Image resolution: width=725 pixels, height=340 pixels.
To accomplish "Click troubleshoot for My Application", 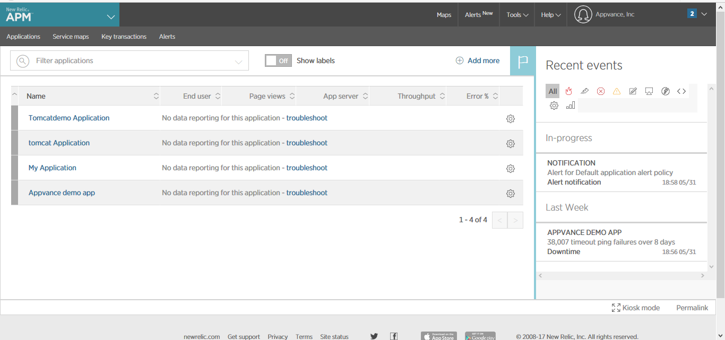I will pyautogui.click(x=307, y=168).
